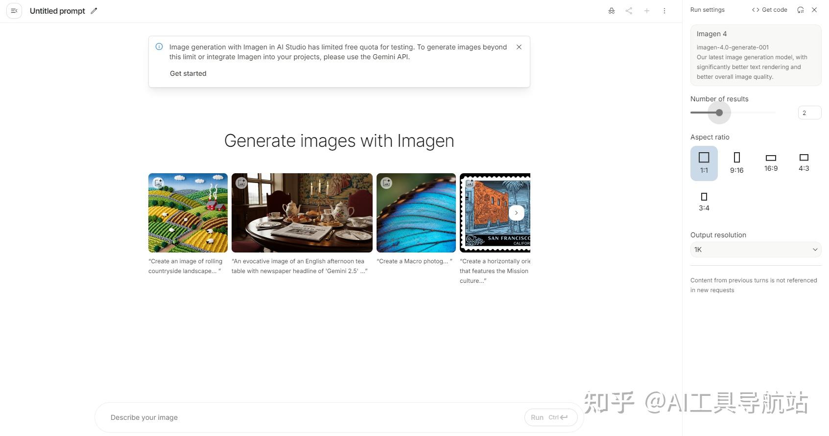
Task: Click image icon on butterfly thumbnail
Action: (x=386, y=183)
